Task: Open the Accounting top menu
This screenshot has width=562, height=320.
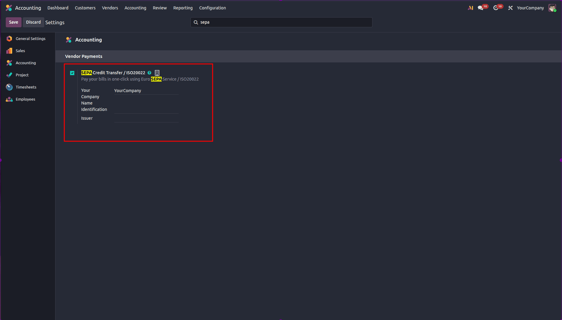Action: tap(135, 8)
